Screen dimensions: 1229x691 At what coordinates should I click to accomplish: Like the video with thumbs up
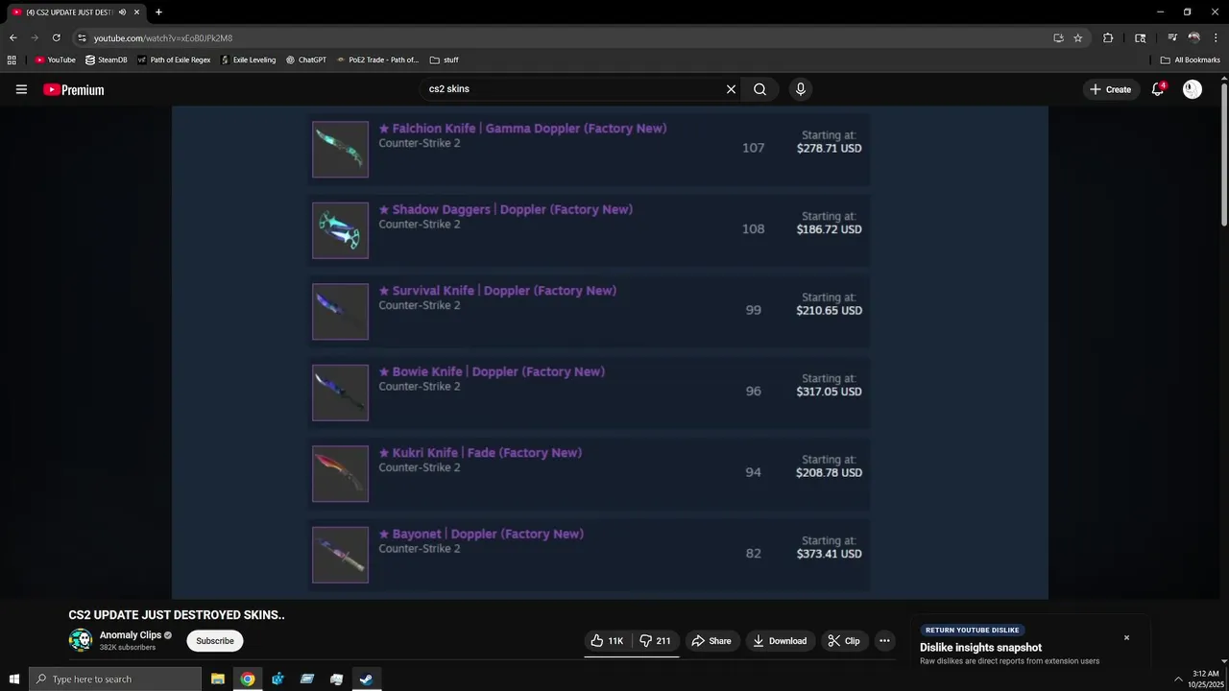point(608,641)
